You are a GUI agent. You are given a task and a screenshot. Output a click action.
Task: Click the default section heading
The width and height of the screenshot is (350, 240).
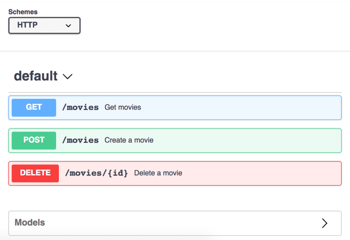point(36,76)
